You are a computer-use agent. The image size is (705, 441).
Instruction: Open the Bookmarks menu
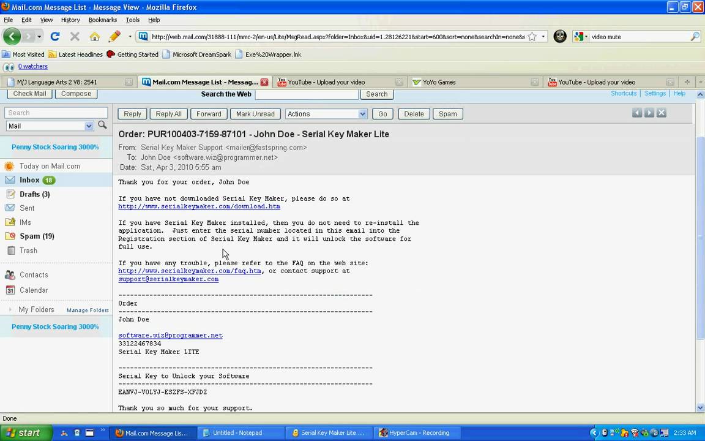[x=103, y=20]
